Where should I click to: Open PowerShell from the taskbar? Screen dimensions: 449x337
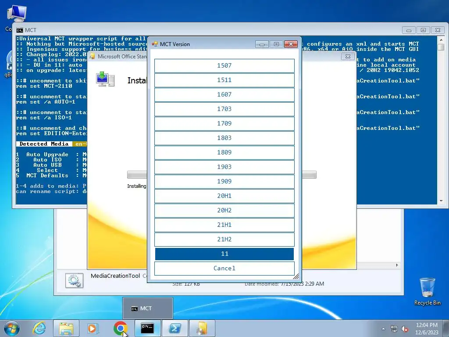click(175, 328)
